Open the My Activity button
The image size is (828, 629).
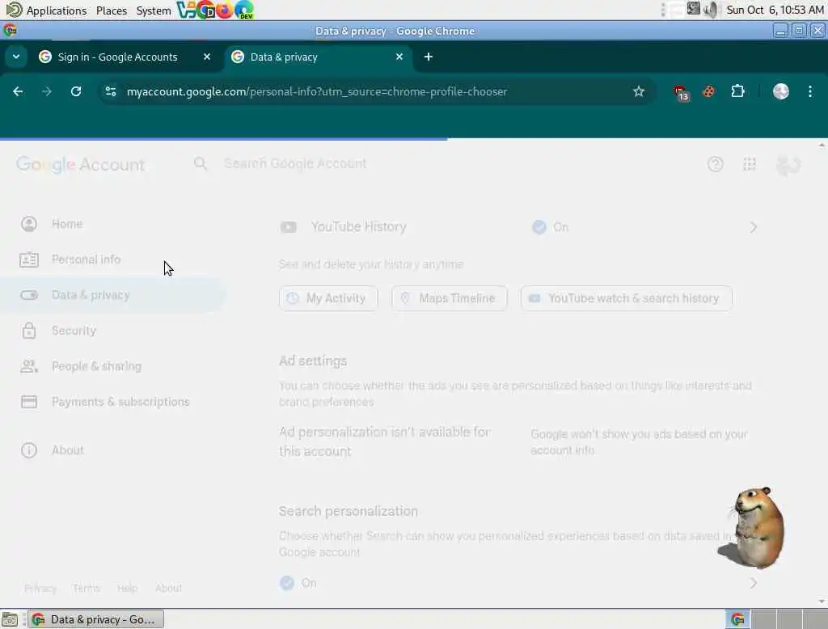328,298
